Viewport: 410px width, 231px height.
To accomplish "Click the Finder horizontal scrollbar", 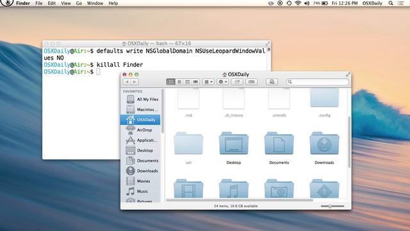I will 240,200.
